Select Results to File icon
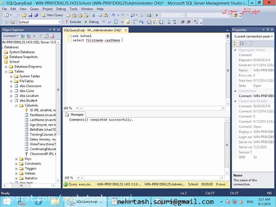The image size is (276, 207). pyautogui.click(x=161, y=22)
